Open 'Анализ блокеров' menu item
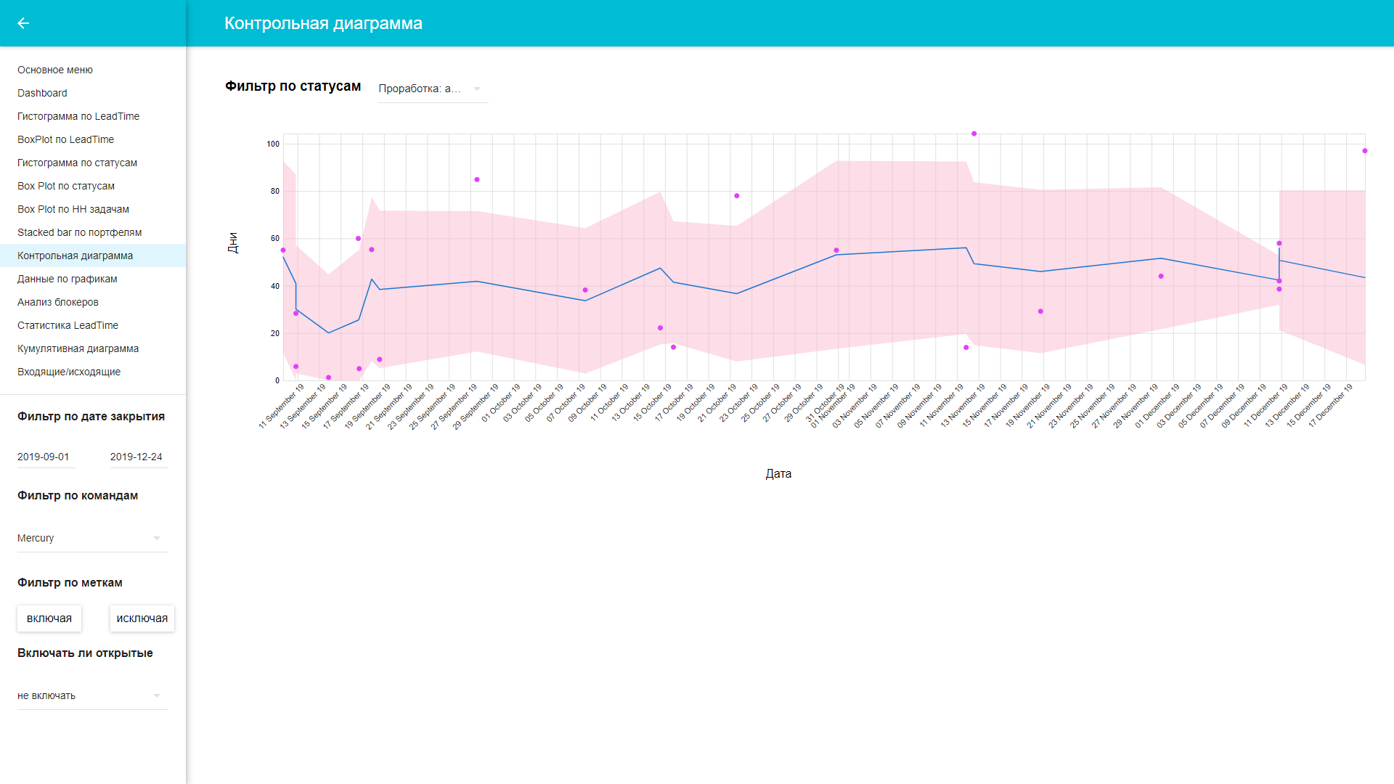 pyautogui.click(x=58, y=302)
